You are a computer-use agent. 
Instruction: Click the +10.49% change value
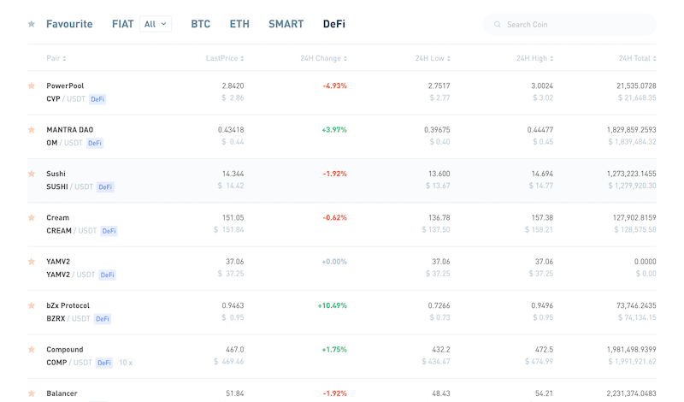click(333, 305)
